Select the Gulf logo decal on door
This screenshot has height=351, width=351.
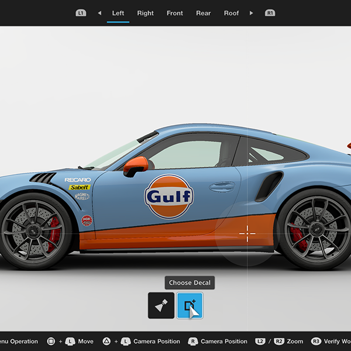[169, 197]
